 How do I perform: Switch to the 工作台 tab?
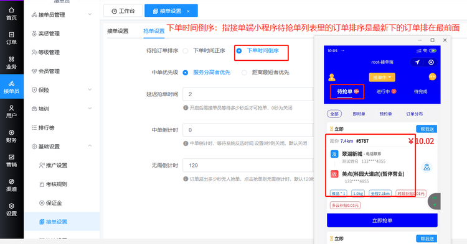(x=123, y=11)
